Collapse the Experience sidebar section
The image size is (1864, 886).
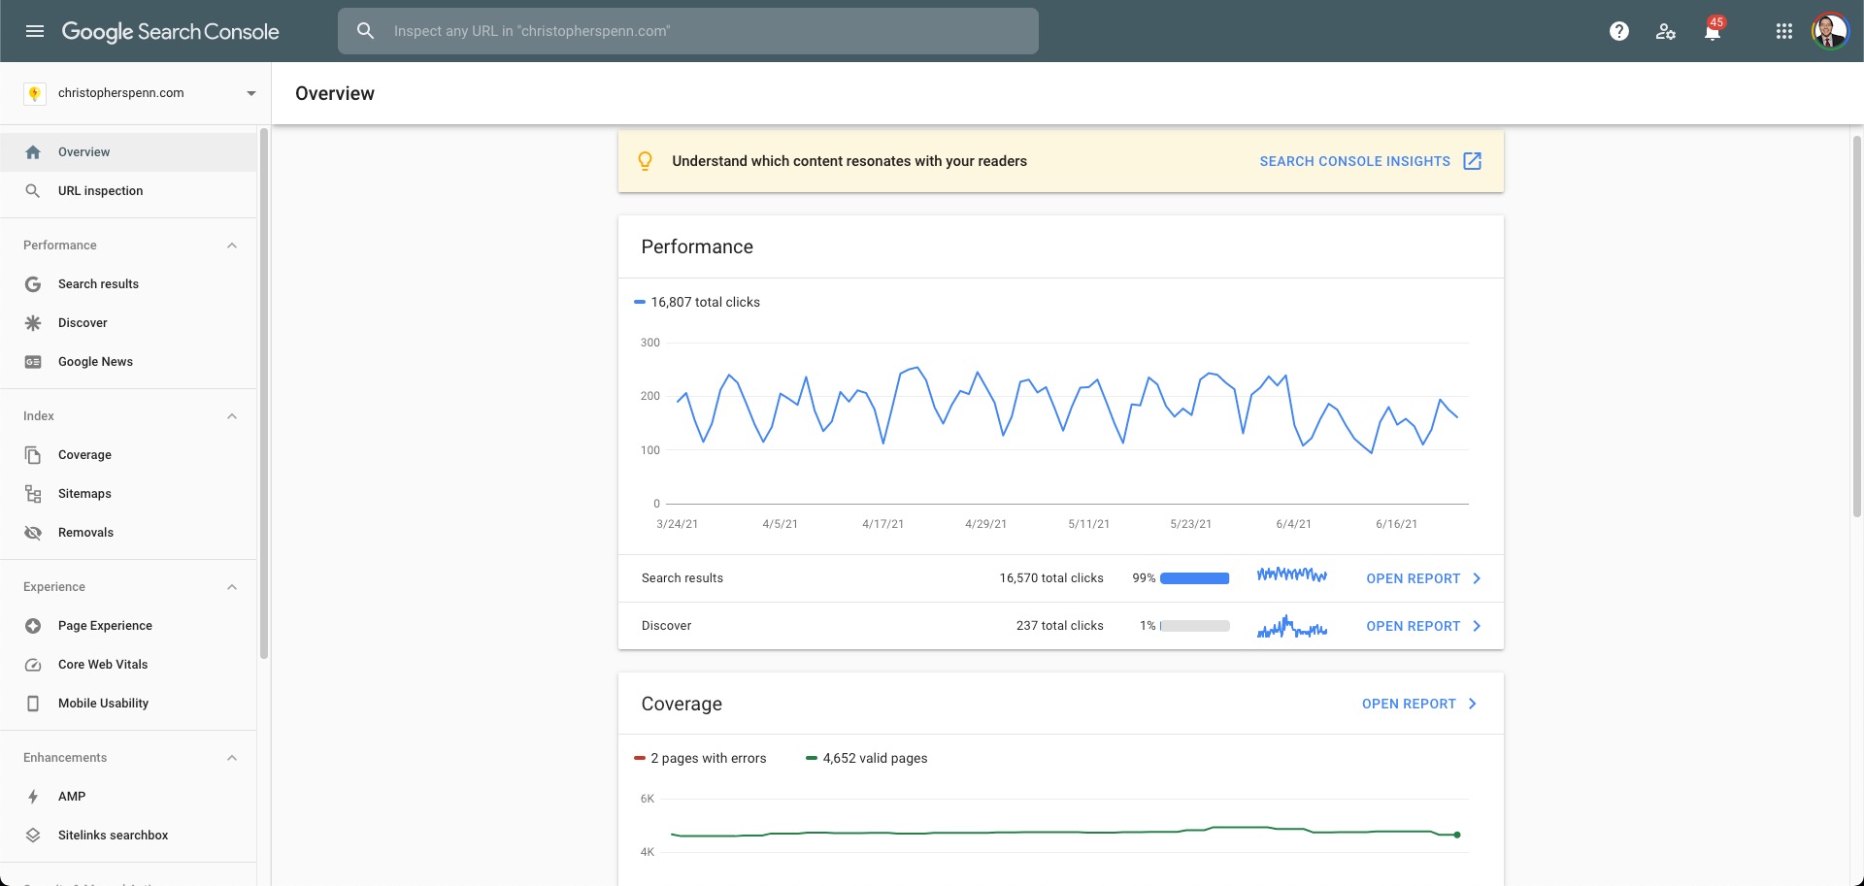(x=232, y=587)
